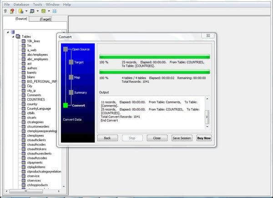Click the first toolbar icon under File
Image resolution: width=273 pixels, height=198 pixels.
(5, 10)
